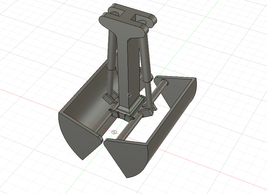Select the right hydraulic cylinder's upper barrel
Image resolution: width=267 pixels, height=194 pixels.
point(145,60)
